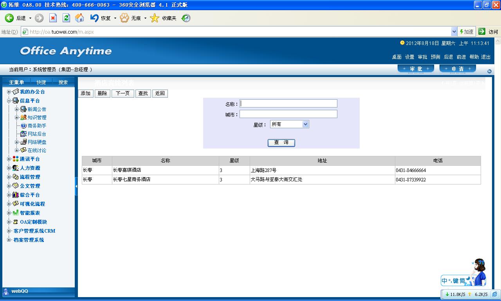Click the webQQ icon at bottom left
The image size is (501, 301).
[6, 291]
